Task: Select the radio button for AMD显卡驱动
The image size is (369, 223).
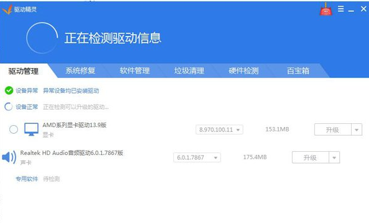Action: (14, 129)
